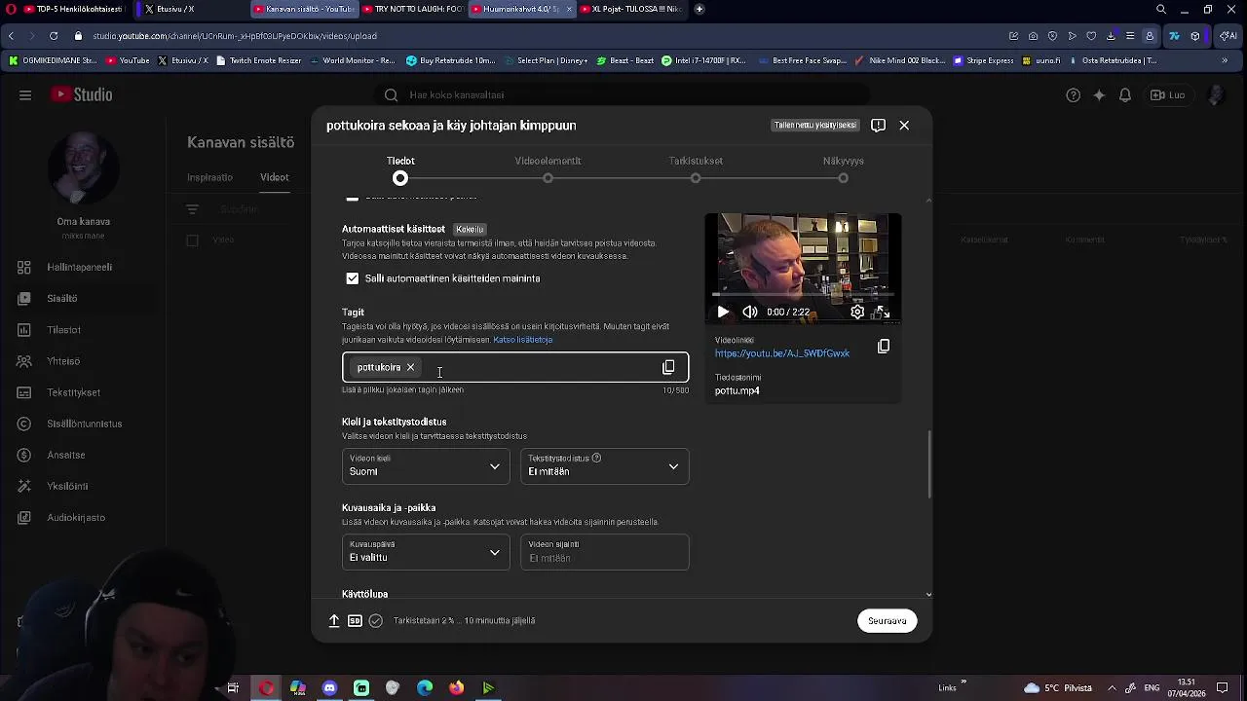Open Audiokirjasto in the sidebar

(x=78, y=517)
